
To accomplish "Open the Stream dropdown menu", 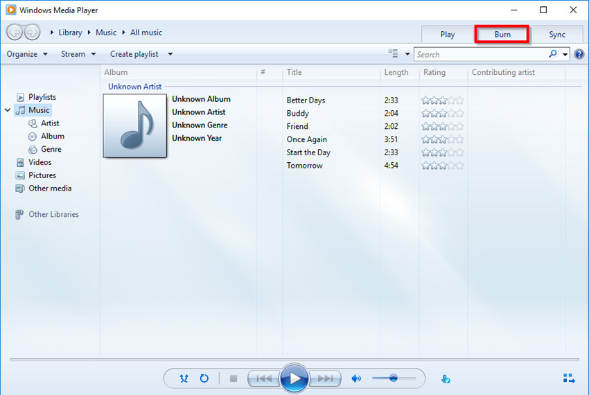I will point(78,54).
